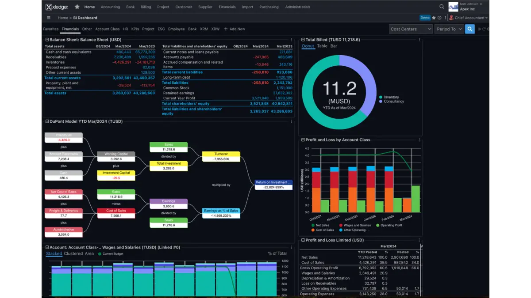The image size is (531, 298).
Task: Toggle the Consultancy legend entry in donut chart
Action: tap(391, 102)
